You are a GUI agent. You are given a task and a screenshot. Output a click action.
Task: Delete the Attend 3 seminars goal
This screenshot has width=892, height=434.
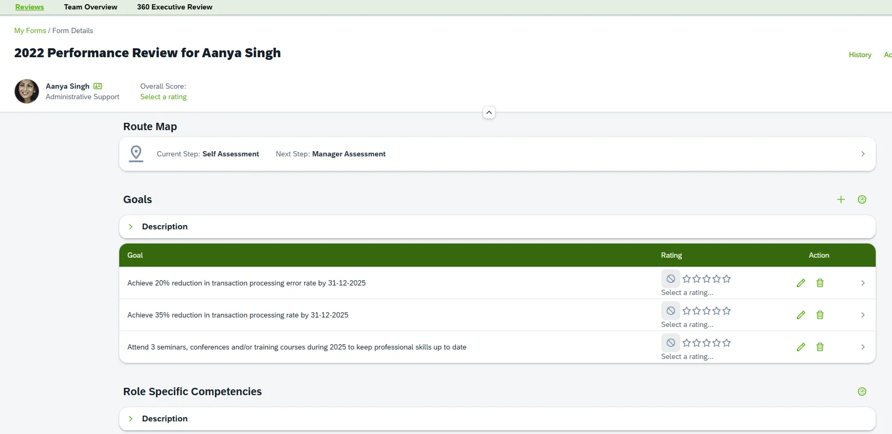(x=820, y=347)
